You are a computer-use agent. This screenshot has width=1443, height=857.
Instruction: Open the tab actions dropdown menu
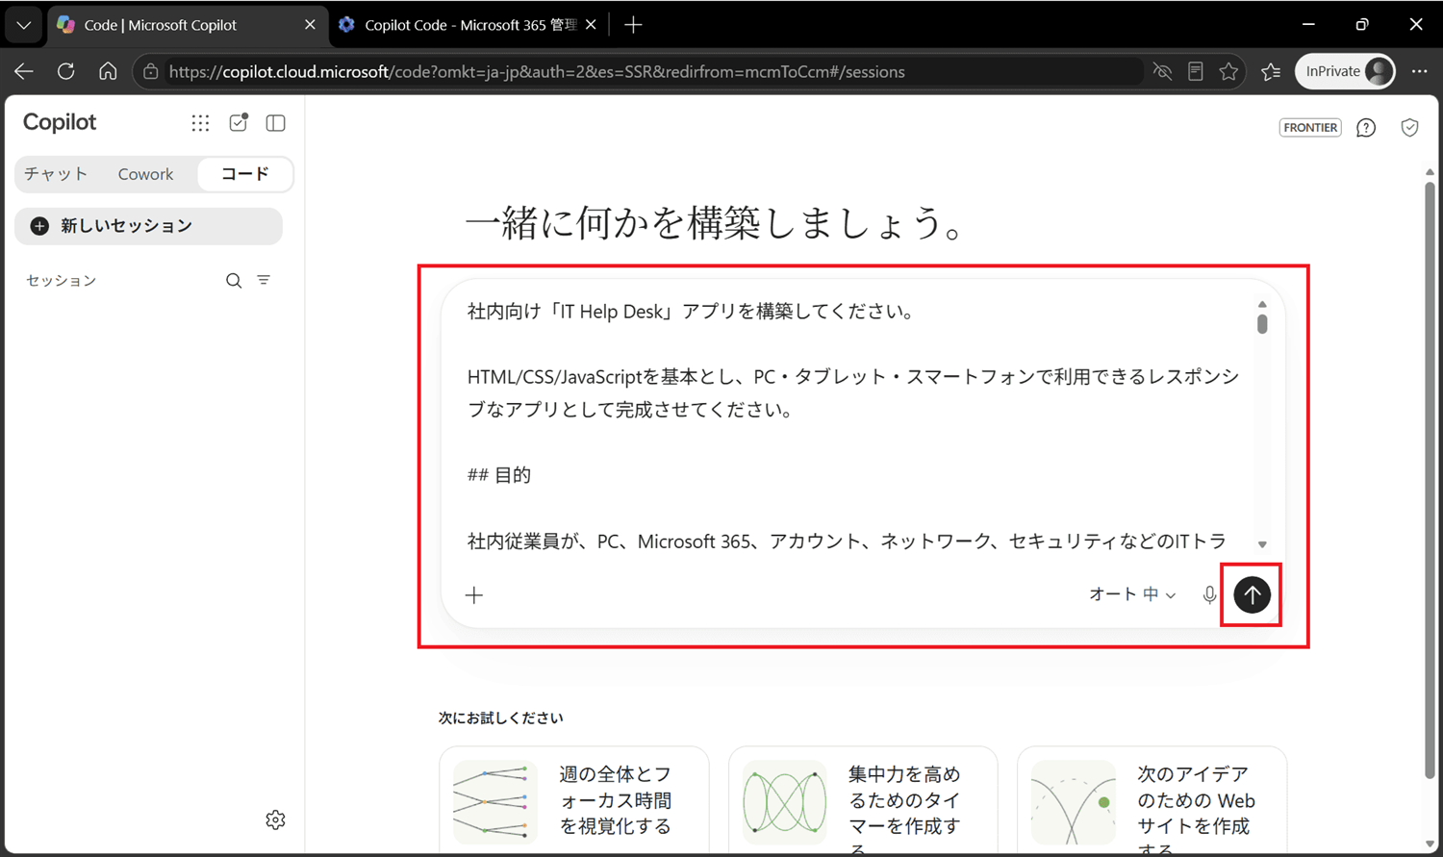24,25
